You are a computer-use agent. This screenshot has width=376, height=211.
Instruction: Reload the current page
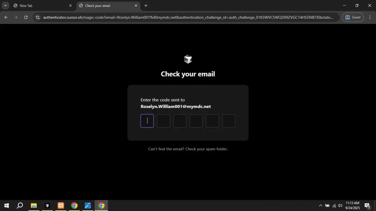pos(26,17)
